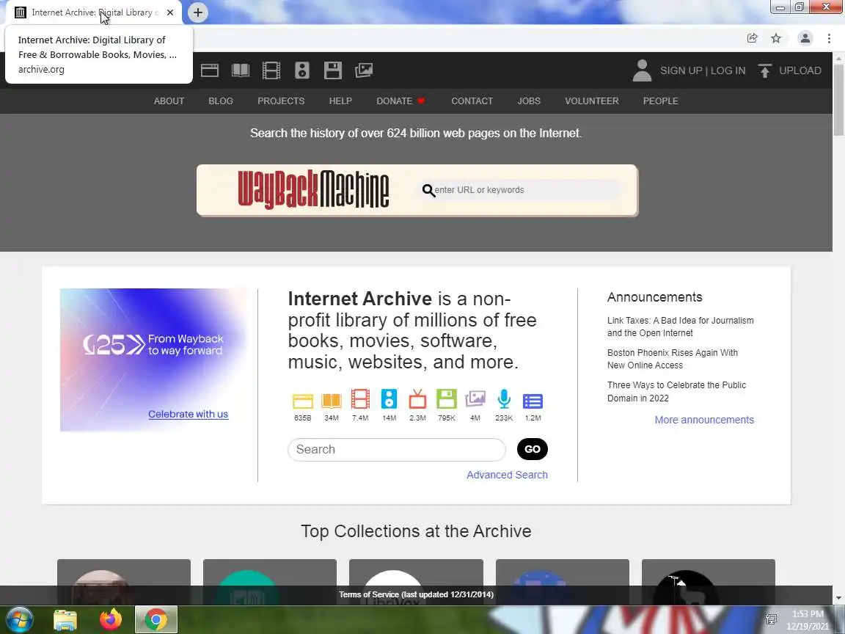845x634 pixels.
Task: Click the Chrome taskbar icon
Action: pyautogui.click(x=156, y=619)
